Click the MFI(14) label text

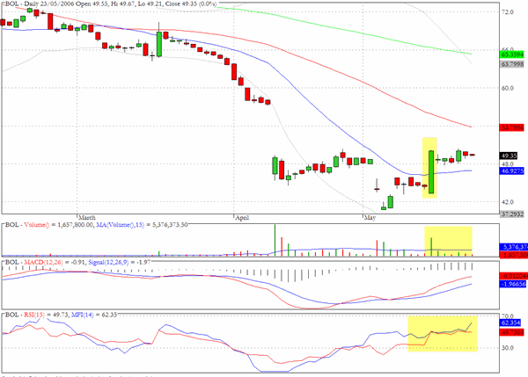click(x=82, y=315)
